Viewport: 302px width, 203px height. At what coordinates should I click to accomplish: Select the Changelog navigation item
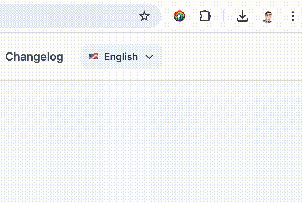34,57
